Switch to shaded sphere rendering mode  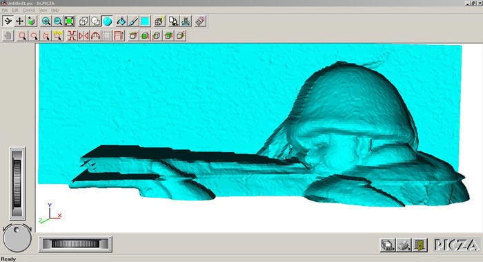[107, 21]
